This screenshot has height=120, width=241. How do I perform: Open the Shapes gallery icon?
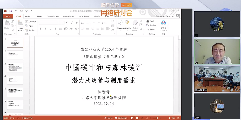click(120, 23)
